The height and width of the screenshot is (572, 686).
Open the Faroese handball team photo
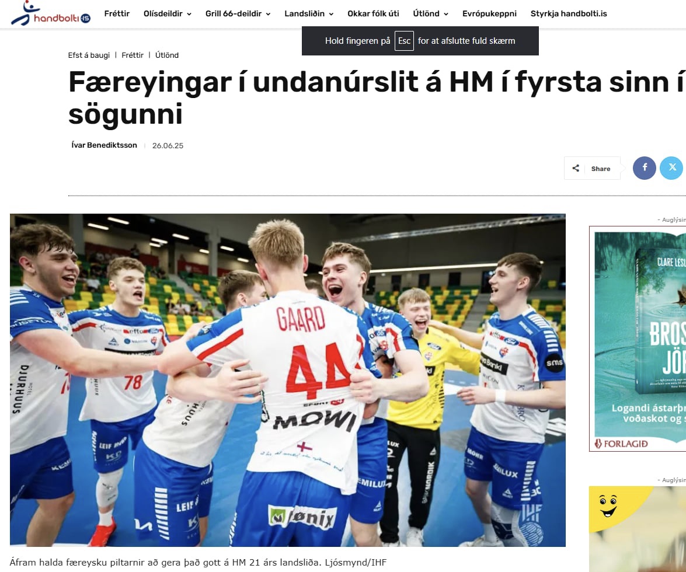287,380
